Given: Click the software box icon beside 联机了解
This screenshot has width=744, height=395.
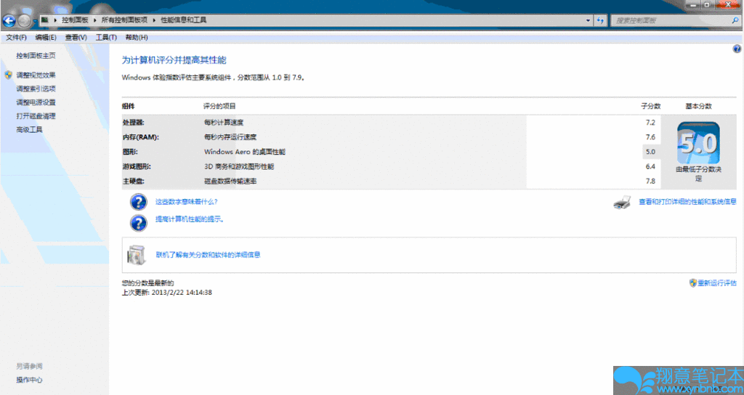Looking at the screenshot, I should (137, 255).
